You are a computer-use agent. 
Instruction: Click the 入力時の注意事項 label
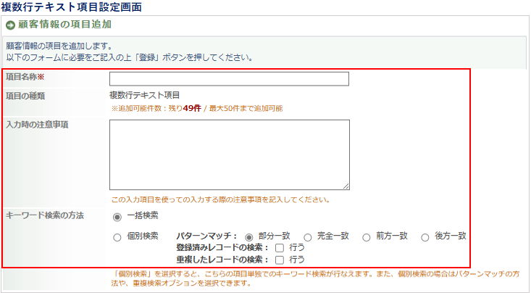click(x=37, y=125)
